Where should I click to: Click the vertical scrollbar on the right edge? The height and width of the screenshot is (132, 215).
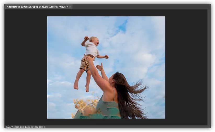tap(209, 65)
